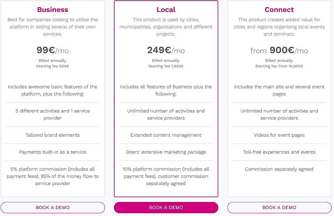Image resolution: width=334 pixels, height=216 pixels.
Task: Click 'Commission separately agreed' on Connect card
Action: point(279,169)
